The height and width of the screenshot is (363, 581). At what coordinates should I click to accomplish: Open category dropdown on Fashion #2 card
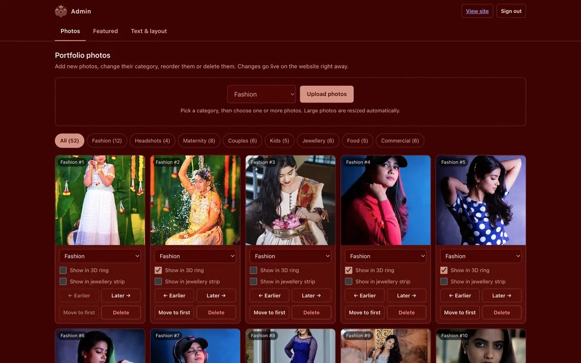tap(195, 256)
